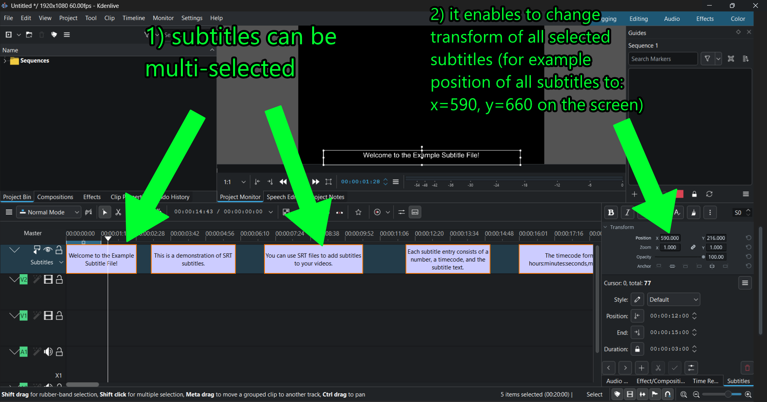767x402 pixels.
Task: Open the subtitle Style Default dropdown
Action: pyautogui.click(x=673, y=300)
